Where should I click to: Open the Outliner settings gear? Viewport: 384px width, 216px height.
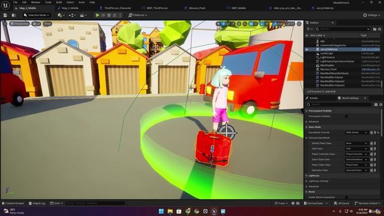(380, 29)
